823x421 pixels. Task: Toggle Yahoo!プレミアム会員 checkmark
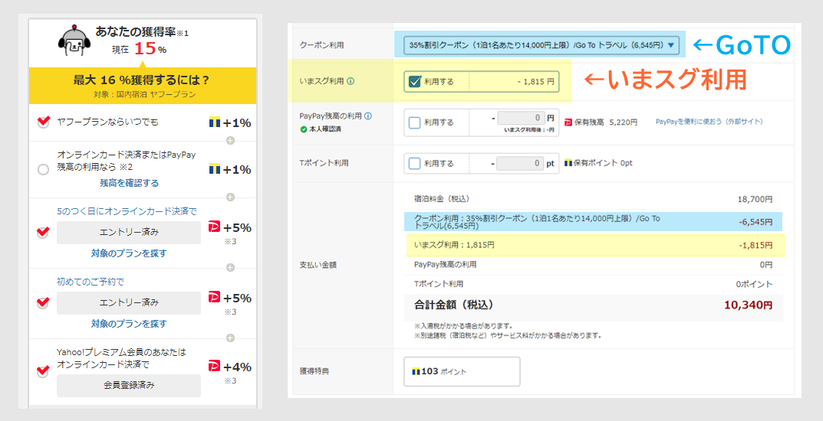43,371
